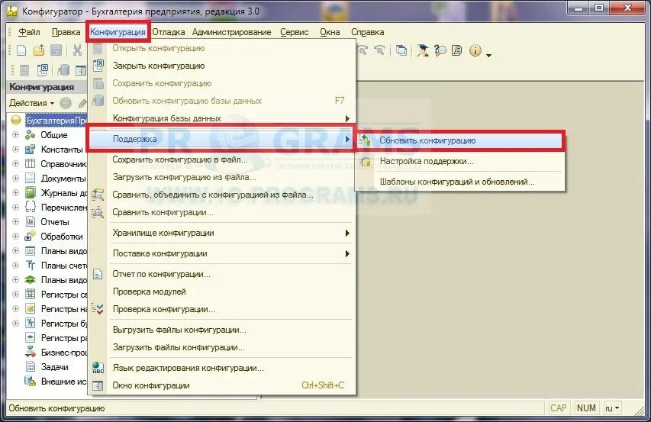Choose Сохранить конфигурацию в файл...

coord(222,159)
